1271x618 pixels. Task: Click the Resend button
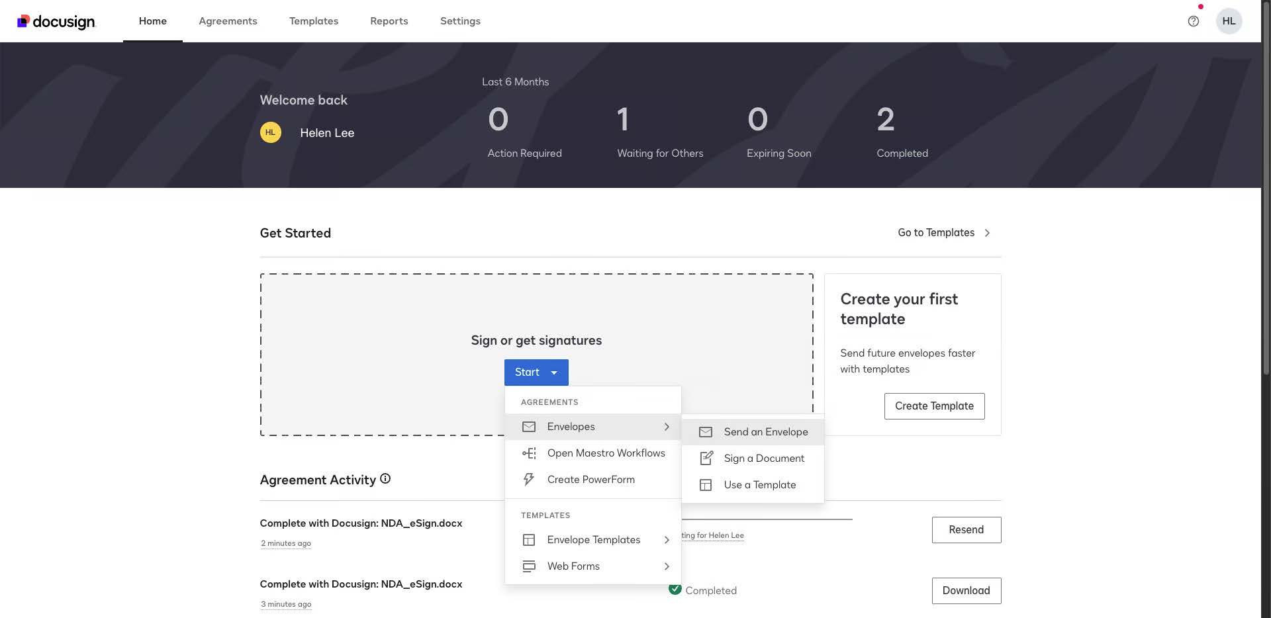pyautogui.click(x=966, y=530)
